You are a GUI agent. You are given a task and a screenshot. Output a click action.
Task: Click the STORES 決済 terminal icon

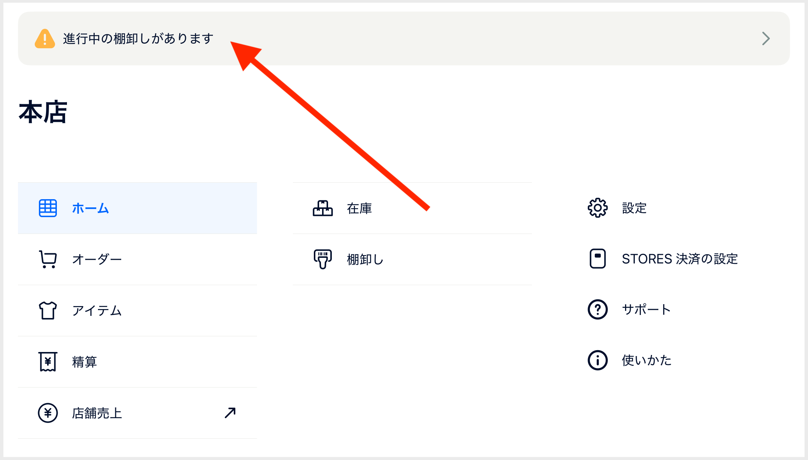coord(598,259)
